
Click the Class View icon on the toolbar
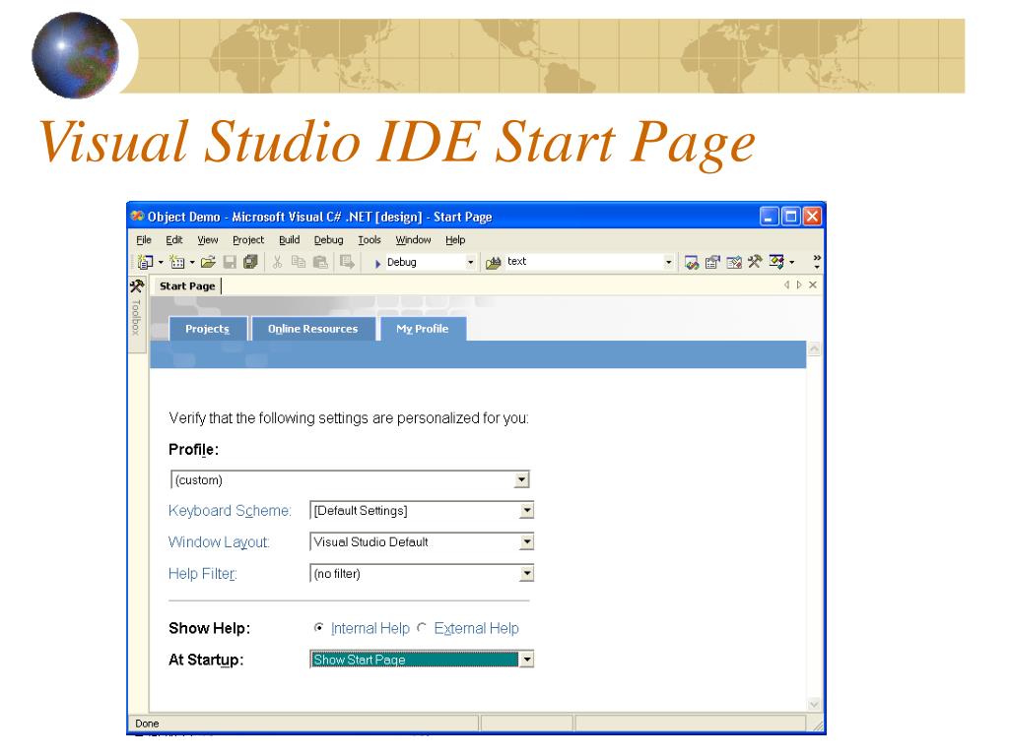776,262
